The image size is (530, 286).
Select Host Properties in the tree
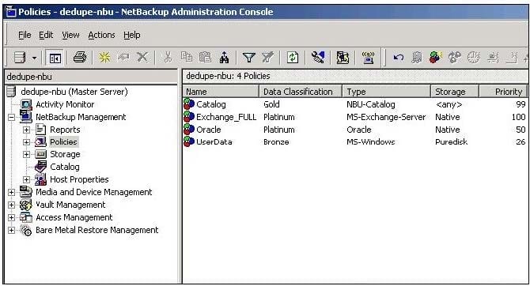click(x=79, y=179)
